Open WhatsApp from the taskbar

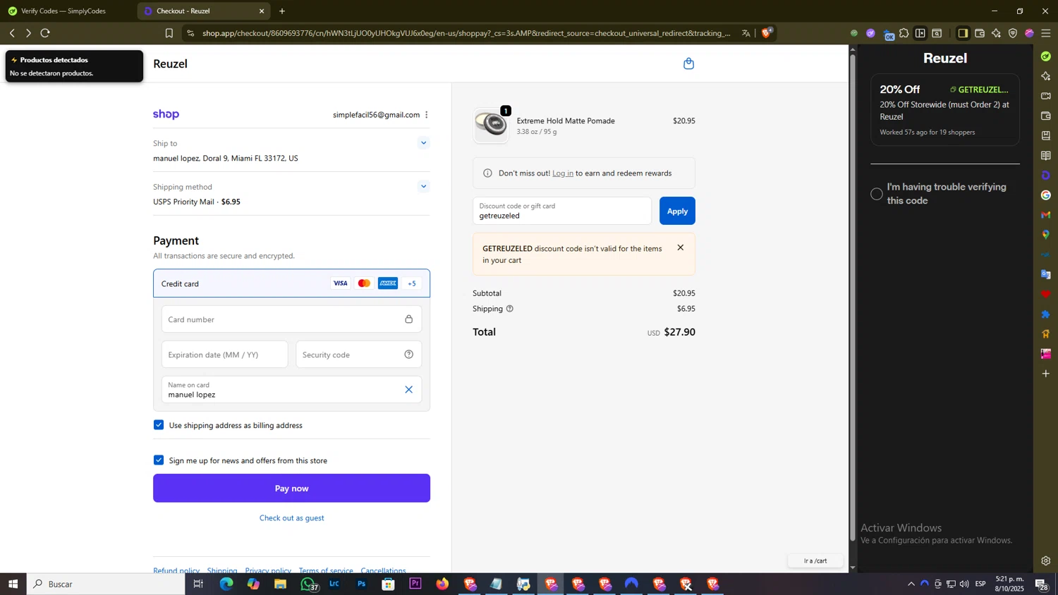coord(308,584)
